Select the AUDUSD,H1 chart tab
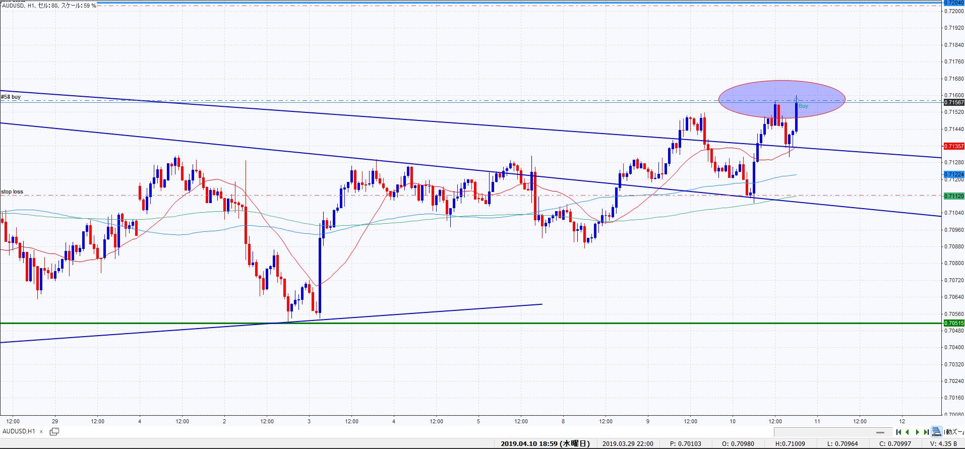This screenshot has height=449, width=965. (x=19, y=431)
